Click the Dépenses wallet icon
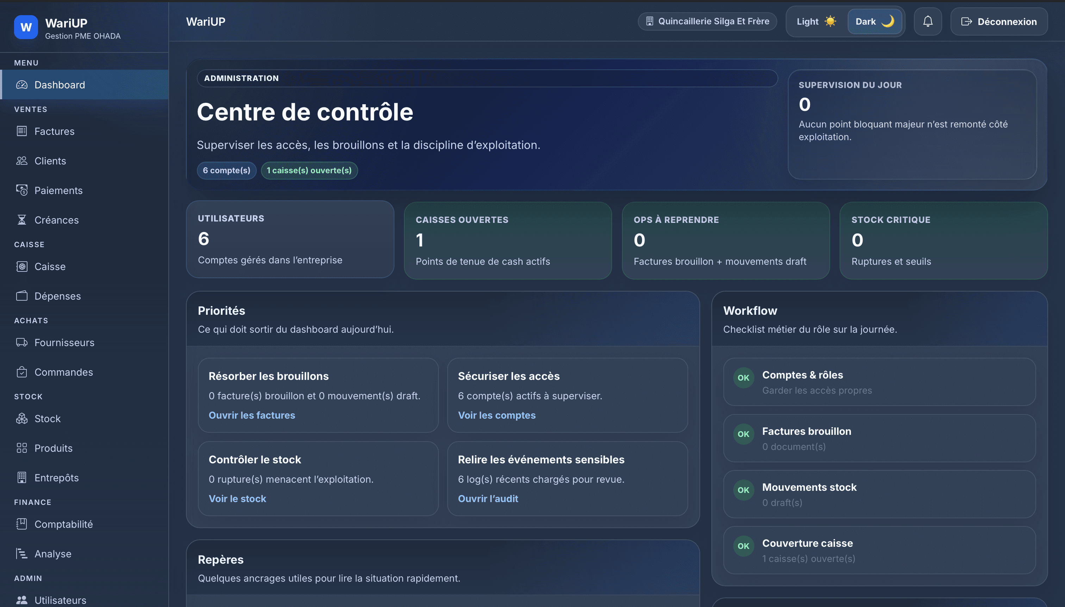The height and width of the screenshot is (607, 1065). pos(22,296)
